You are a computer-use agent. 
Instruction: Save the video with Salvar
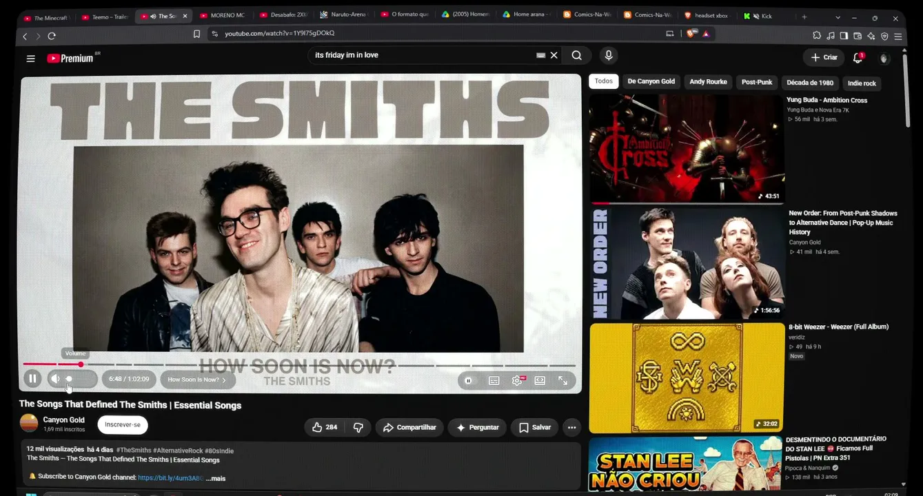coord(534,427)
